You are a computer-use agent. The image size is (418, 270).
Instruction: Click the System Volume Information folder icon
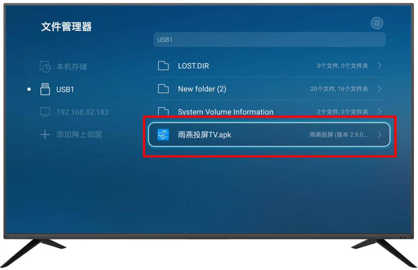coord(163,111)
